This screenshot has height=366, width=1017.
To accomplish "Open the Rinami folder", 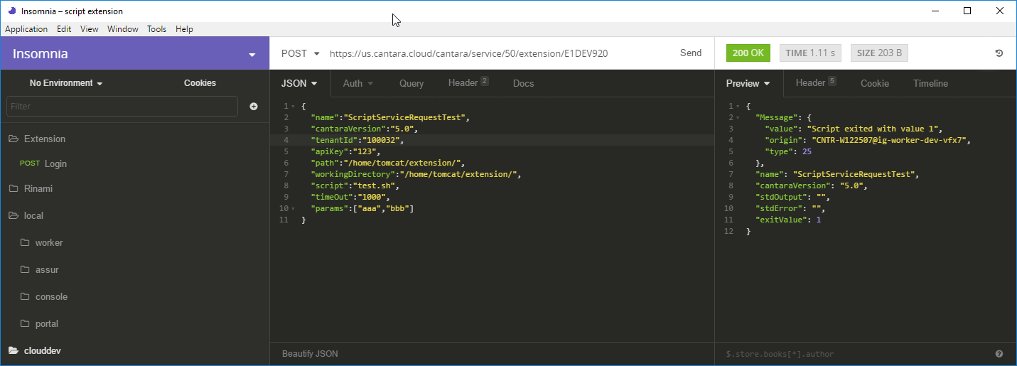I will tap(38, 189).
